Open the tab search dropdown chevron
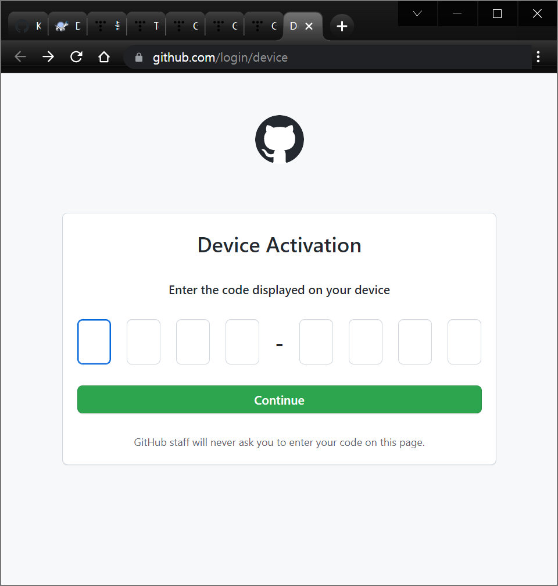The width and height of the screenshot is (558, 586). 417,14
